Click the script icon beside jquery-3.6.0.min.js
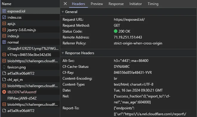 [x=4, y=30]
